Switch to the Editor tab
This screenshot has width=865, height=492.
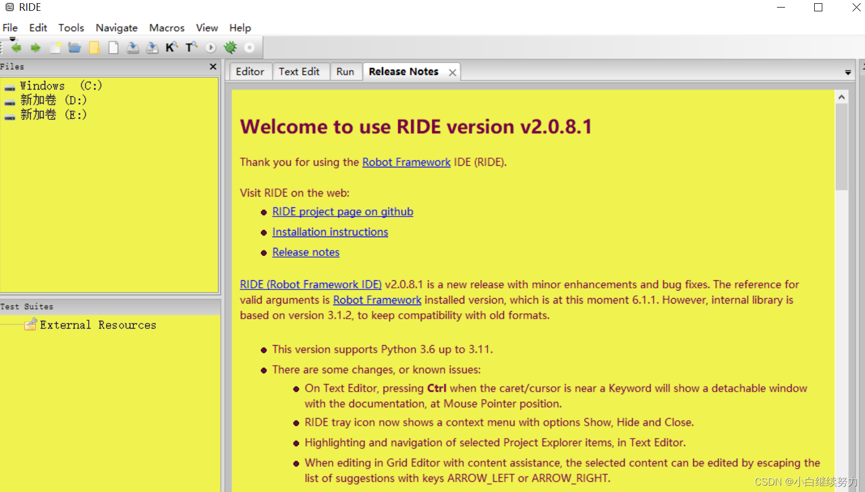(x=250, y=72)
